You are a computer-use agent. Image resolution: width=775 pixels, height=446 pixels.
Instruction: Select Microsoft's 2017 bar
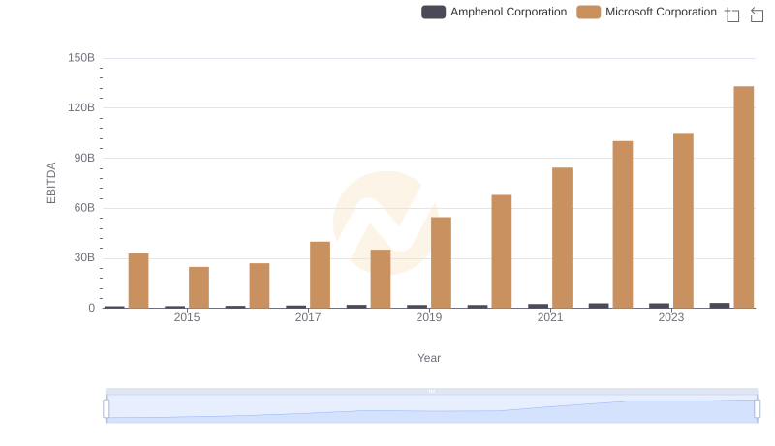(x=321, y=275)
